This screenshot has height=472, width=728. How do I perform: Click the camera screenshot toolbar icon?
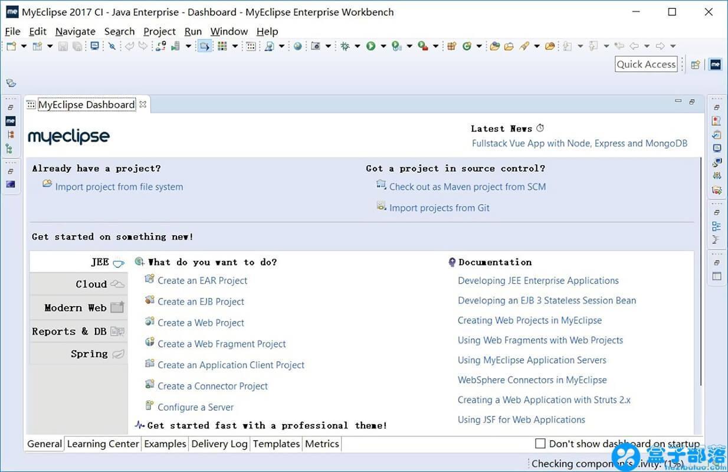pyautogui.click(x=316, y=46)
